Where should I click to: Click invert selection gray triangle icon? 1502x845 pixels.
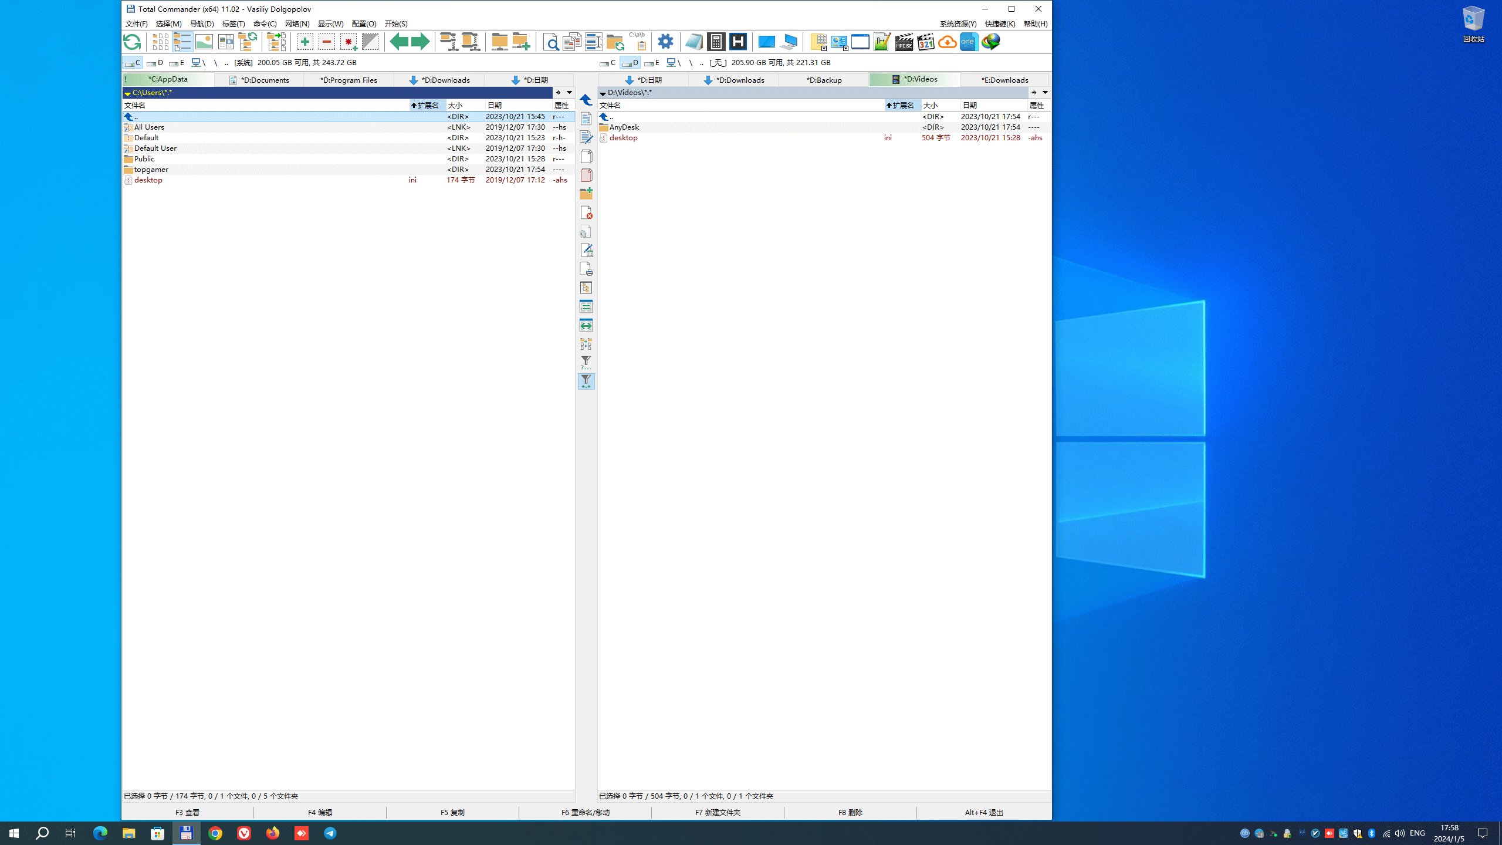click(x=370, y=42)
